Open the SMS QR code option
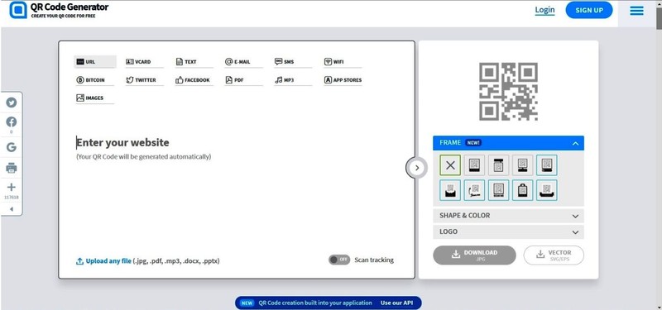662x310 pixels. pyautogui.click(x=293, y=61)
